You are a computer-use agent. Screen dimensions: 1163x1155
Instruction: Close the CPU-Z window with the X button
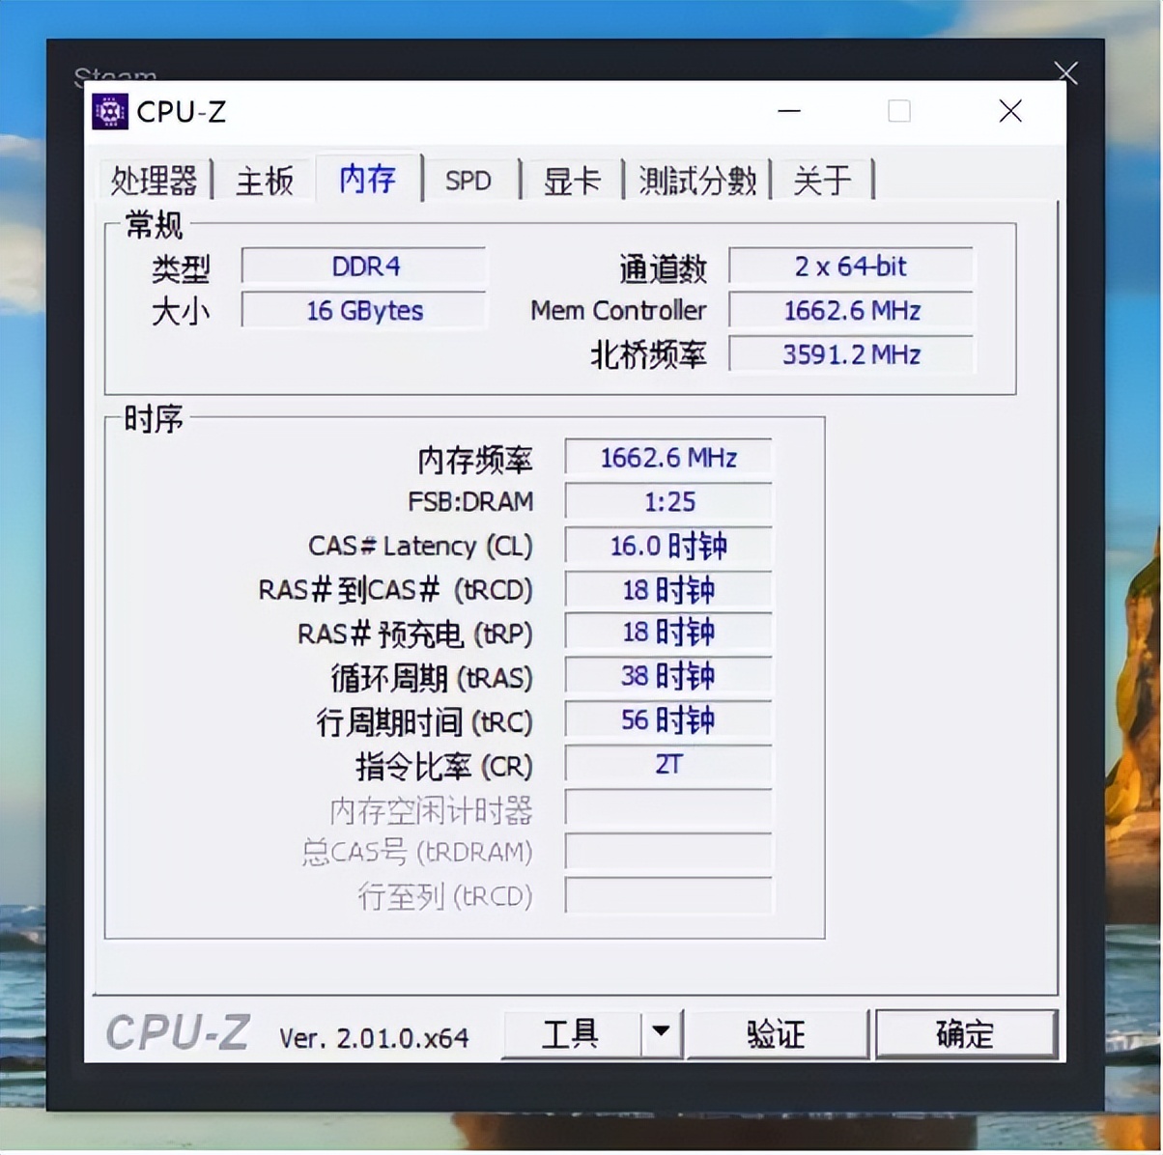click(x=1009, y=111)
